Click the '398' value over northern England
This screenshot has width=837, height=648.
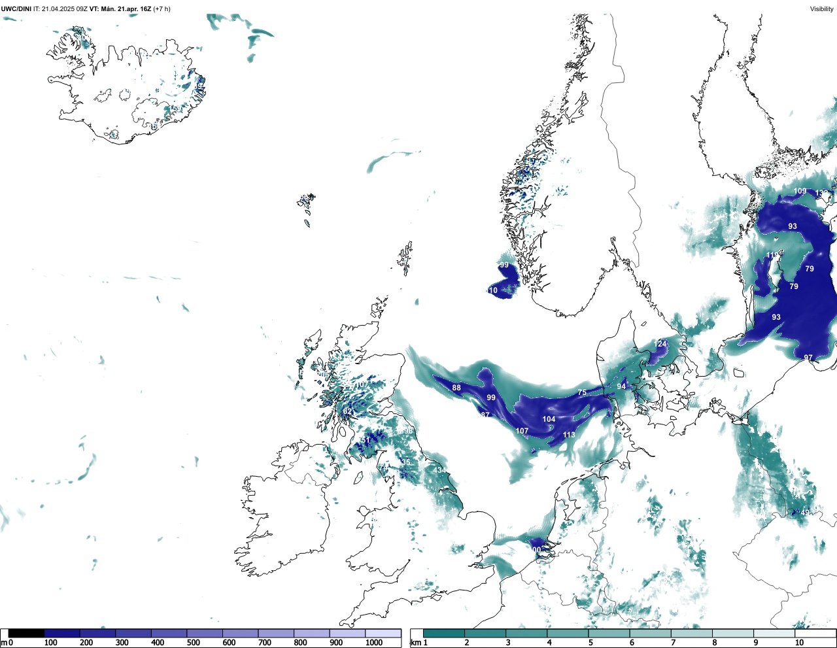click(406, 431)
